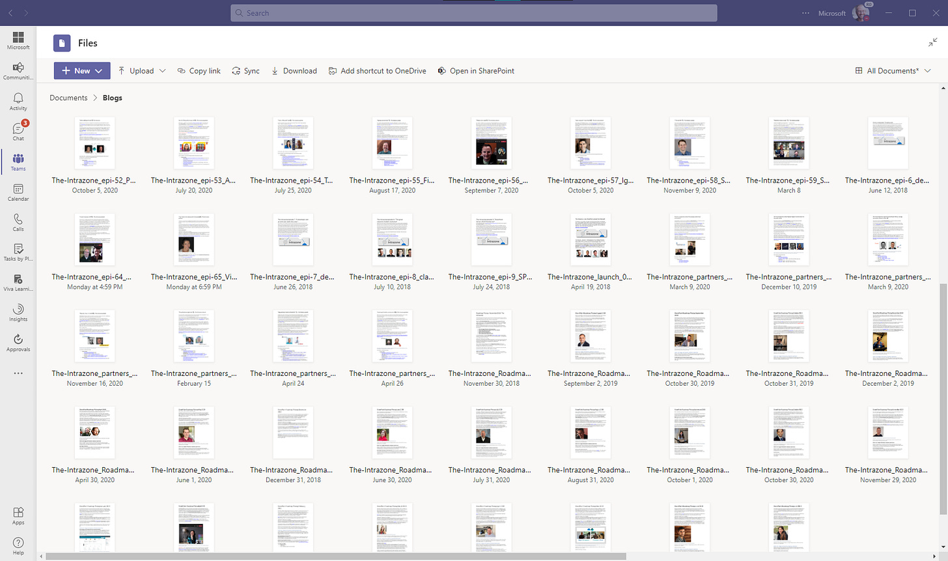Open the Apps store icon
The height and width of the screenshot is (561, 948).
18,515
